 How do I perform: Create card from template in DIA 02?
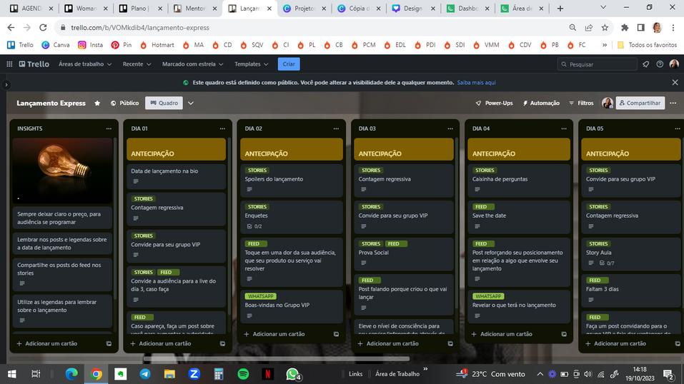[x=336, y=334]
